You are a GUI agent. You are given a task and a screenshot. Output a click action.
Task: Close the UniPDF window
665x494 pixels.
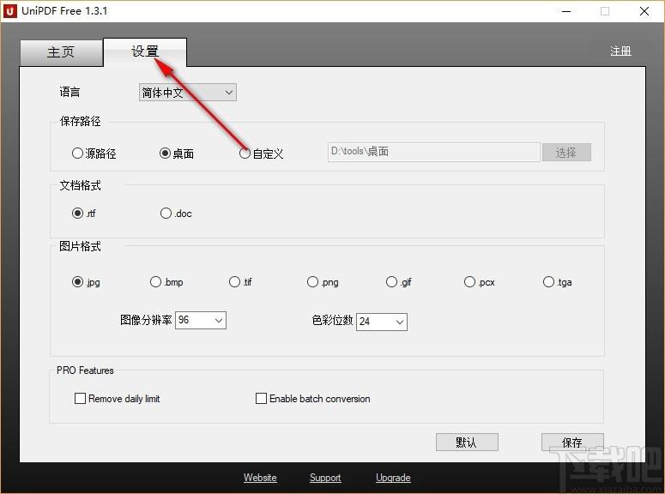(644, 11)
